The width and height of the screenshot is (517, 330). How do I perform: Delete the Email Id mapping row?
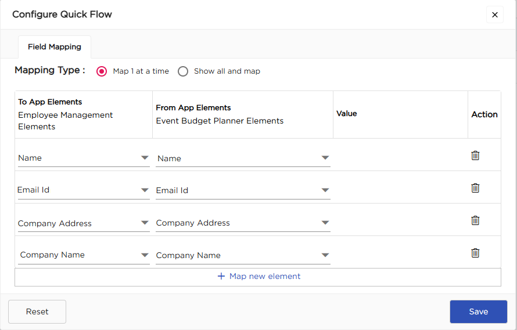coord(475,188)
